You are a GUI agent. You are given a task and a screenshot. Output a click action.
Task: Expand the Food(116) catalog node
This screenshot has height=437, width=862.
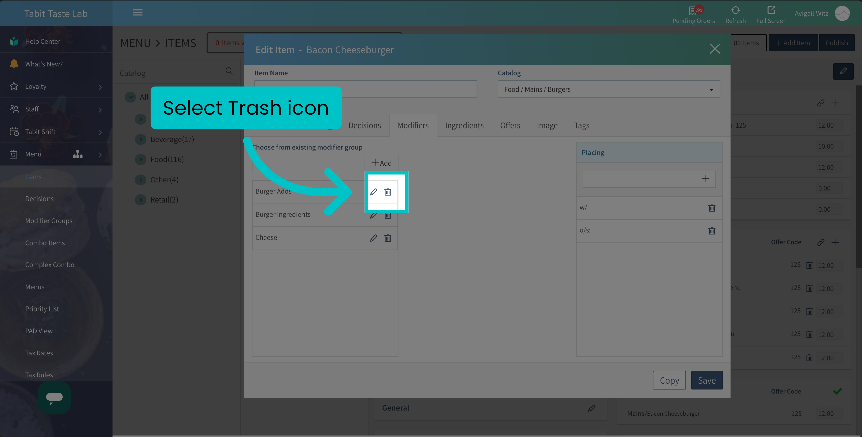click(141, 159)
